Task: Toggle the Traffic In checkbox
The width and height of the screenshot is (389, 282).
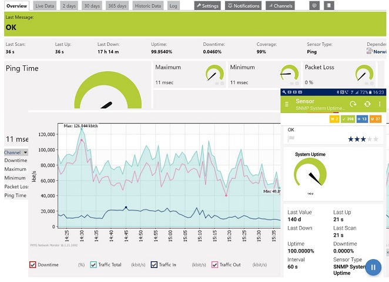Action: pyautogui.click(x=154, y=264)
